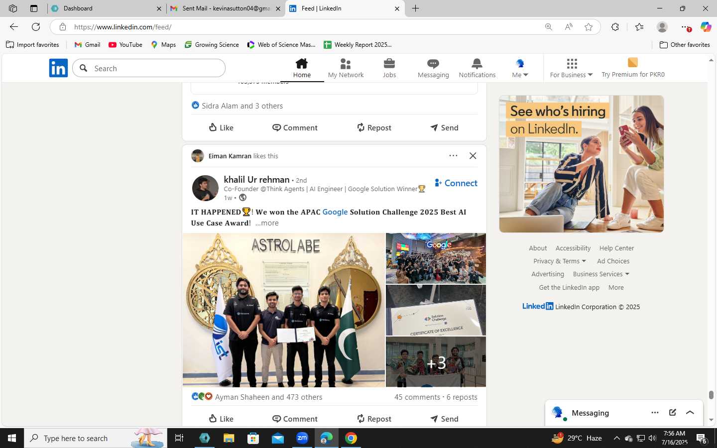This screenshot has height=448, width=717.
Task: Expand the Me profile menu
Action: [520, 68]
